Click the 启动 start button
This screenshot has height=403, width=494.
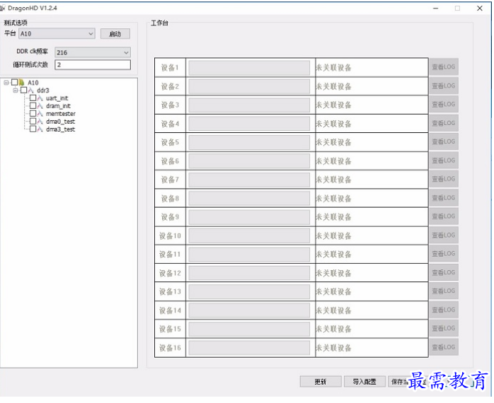point(115,34)
